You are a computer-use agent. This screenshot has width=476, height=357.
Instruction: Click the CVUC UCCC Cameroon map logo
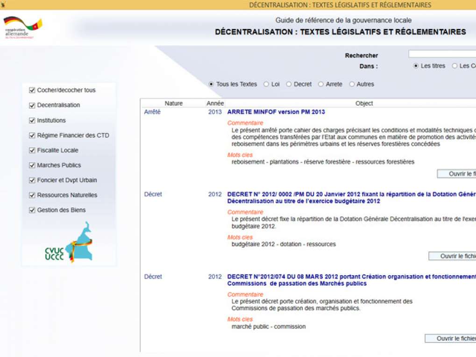[69, 243]
